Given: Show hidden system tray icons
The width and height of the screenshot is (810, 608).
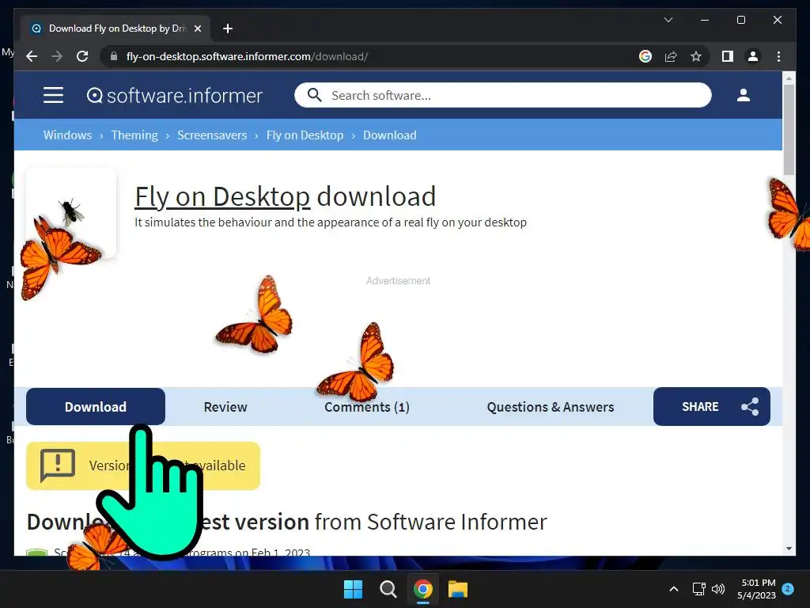Looking at the screenshot, I should [x=674, y=589].
